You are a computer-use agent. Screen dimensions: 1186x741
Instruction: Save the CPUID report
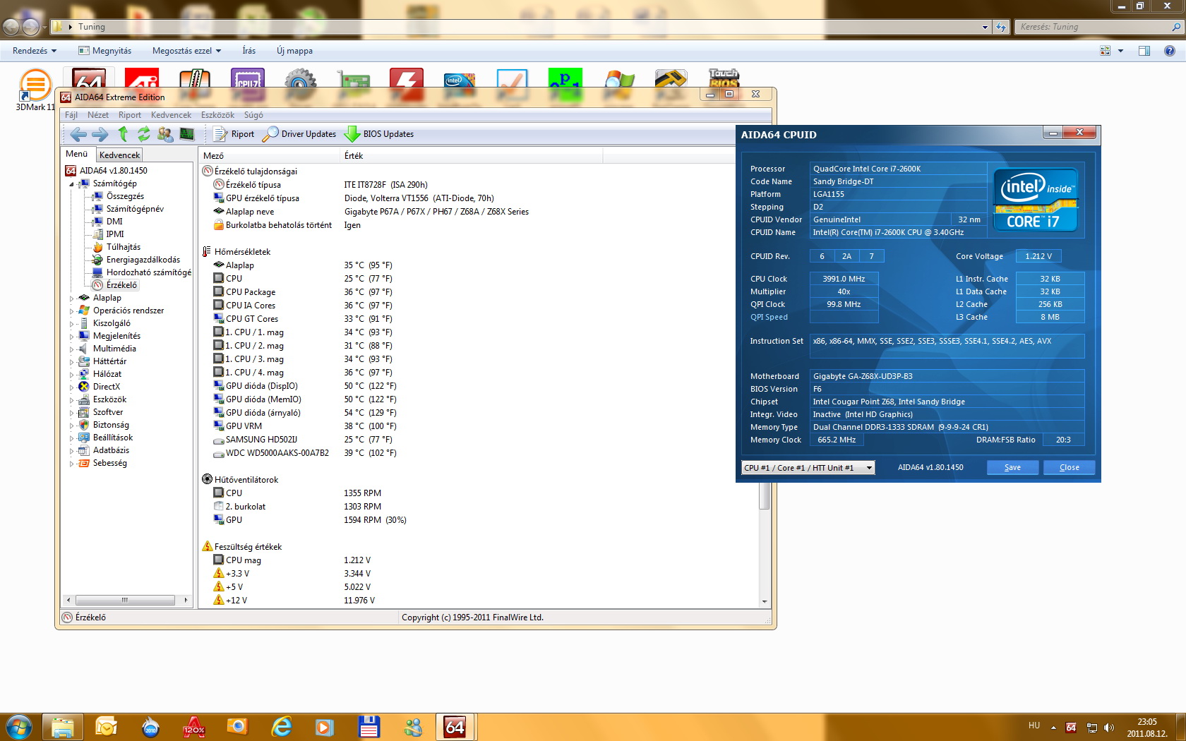pyautogui.click(x=1012, y=467)
